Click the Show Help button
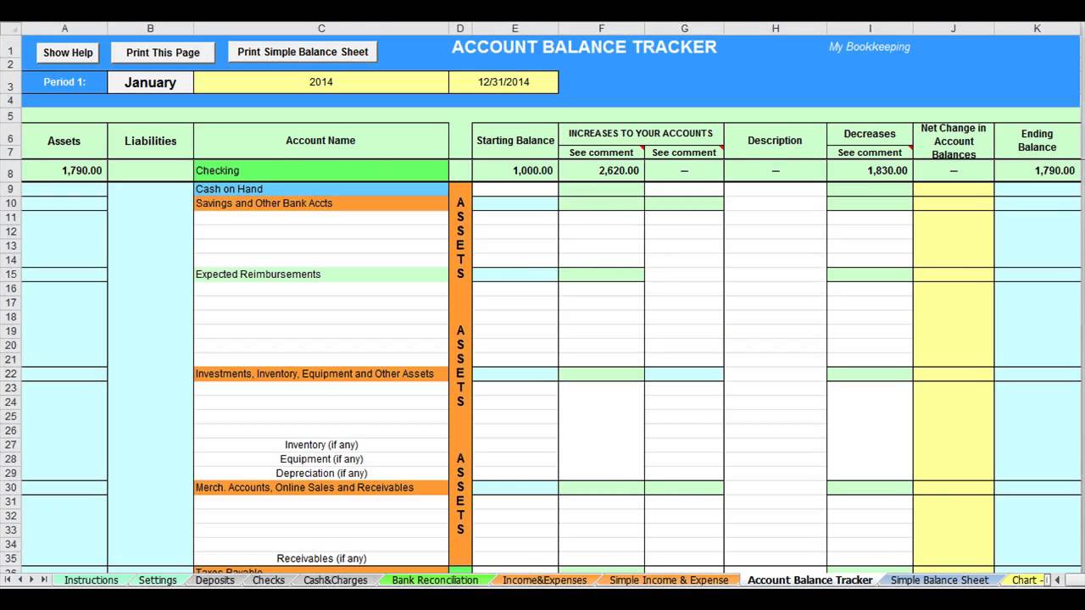Image resolution: width=1085 pixels, height=610 pixels. (68, 53)
